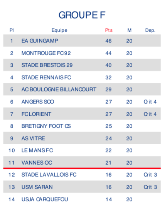Click LE MANS FC team name
The height and width of the screenshot is (206, 165).
tap(37, 150)
